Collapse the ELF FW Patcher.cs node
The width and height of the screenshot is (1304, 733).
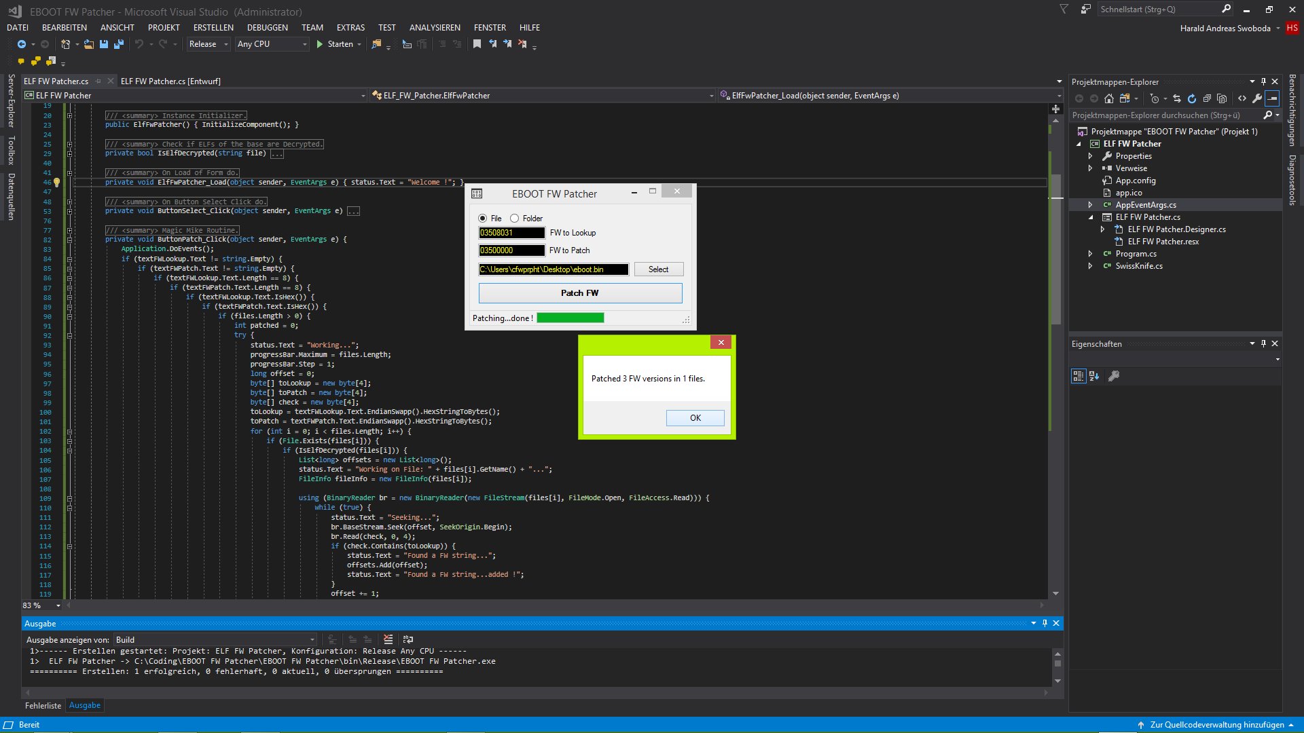(1091, 217)
